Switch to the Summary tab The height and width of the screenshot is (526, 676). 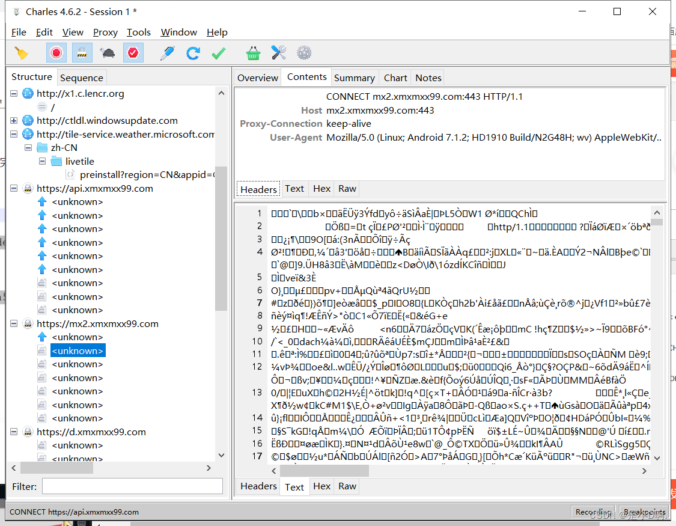tap(354, 78)
